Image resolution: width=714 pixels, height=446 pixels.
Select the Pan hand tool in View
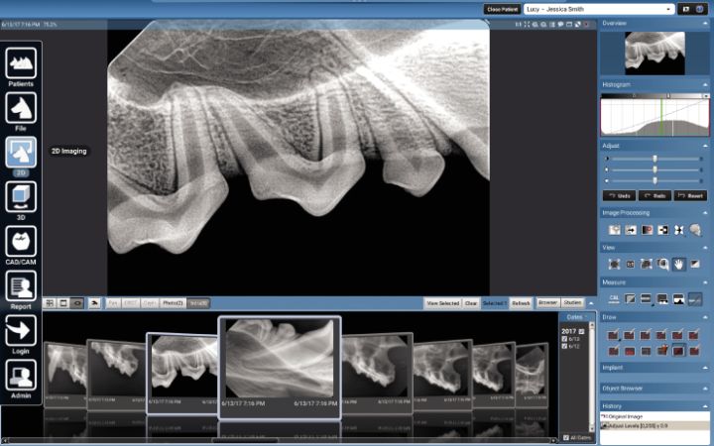[679, 264]
